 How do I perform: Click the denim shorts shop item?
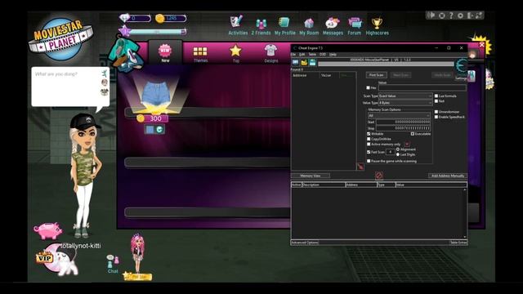155,94
